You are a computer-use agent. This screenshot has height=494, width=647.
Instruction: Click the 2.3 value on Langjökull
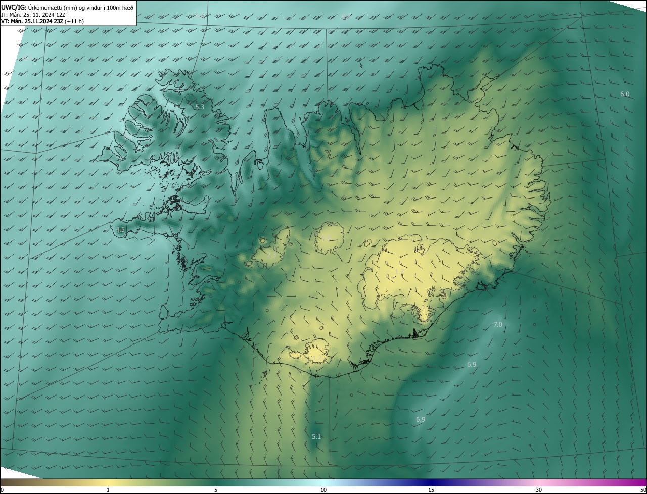coord(271,255)
